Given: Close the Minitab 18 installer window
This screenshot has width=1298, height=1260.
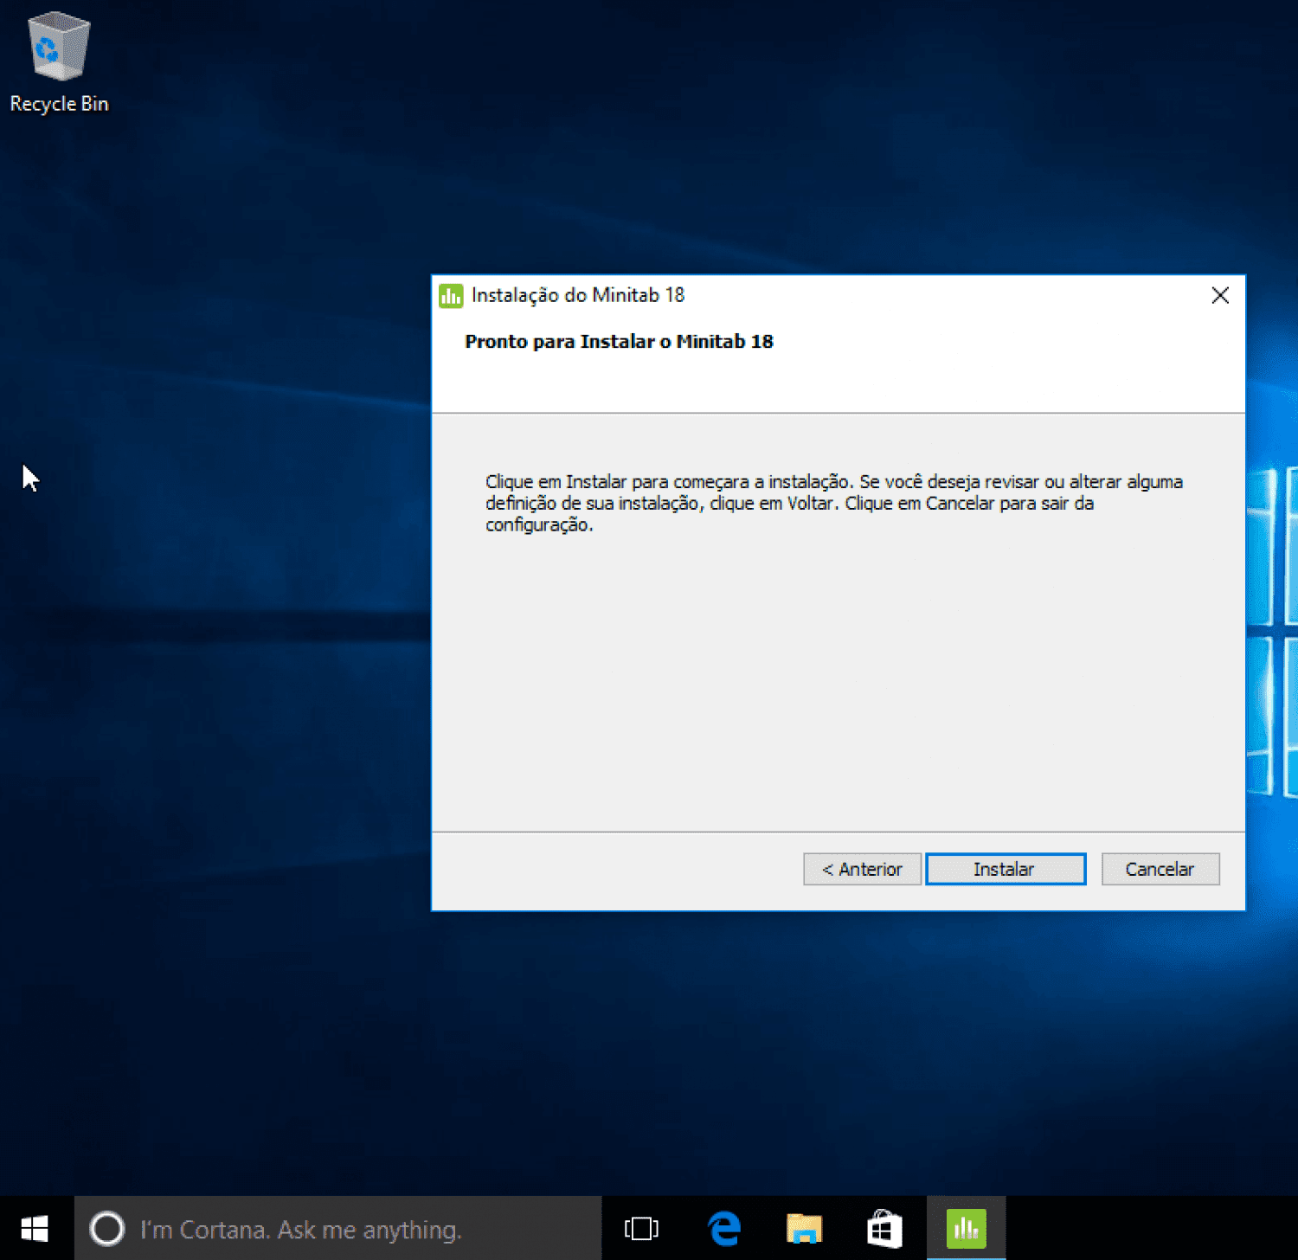Looking at the screenshot, I should pyautogui.click(x=1220, y=296).
